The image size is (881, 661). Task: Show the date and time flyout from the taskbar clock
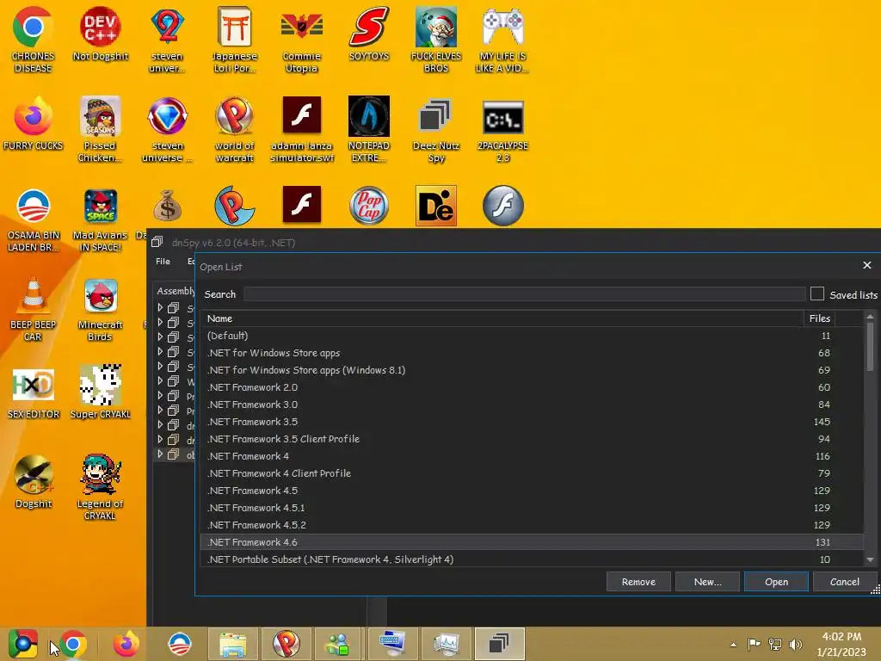click(x=841, y=644)
